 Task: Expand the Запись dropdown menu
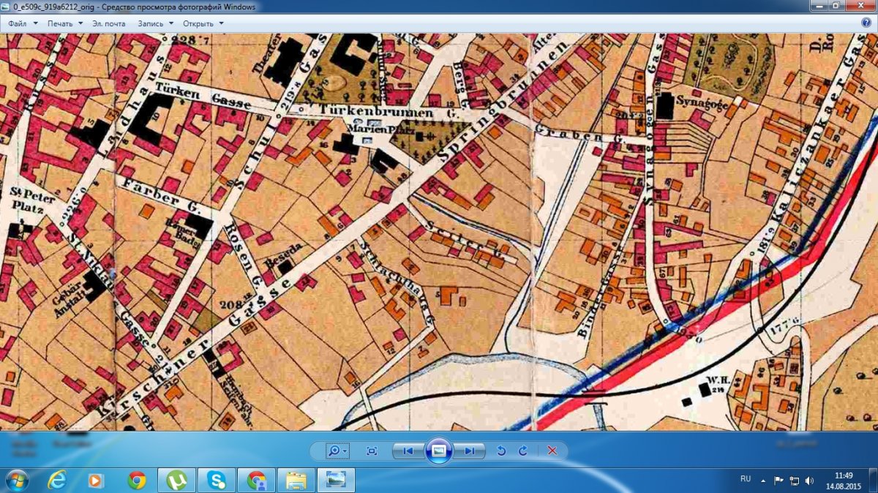click(x=157, y=23)
